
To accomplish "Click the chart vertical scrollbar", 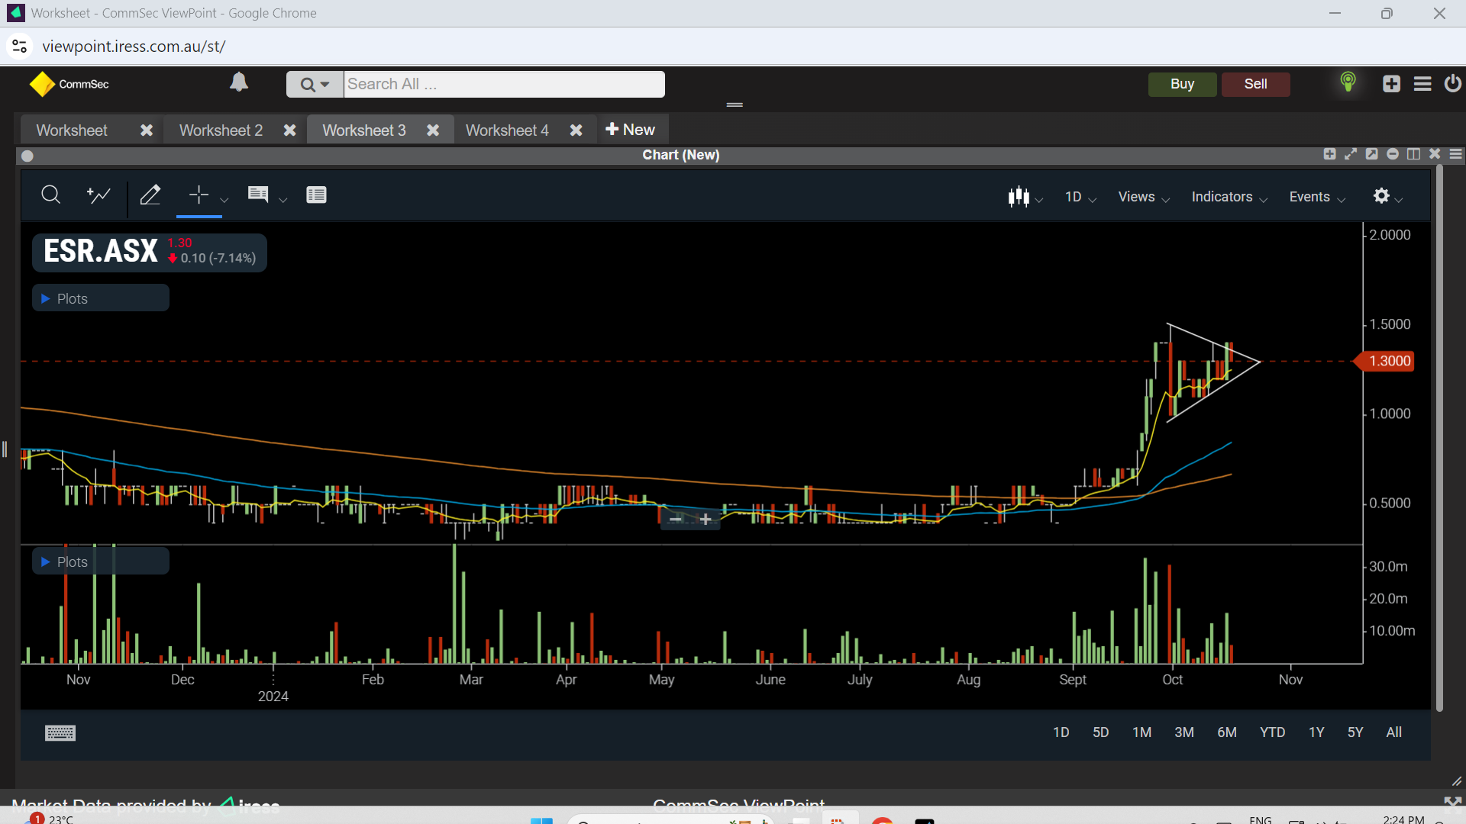I will coord(1439,439).
